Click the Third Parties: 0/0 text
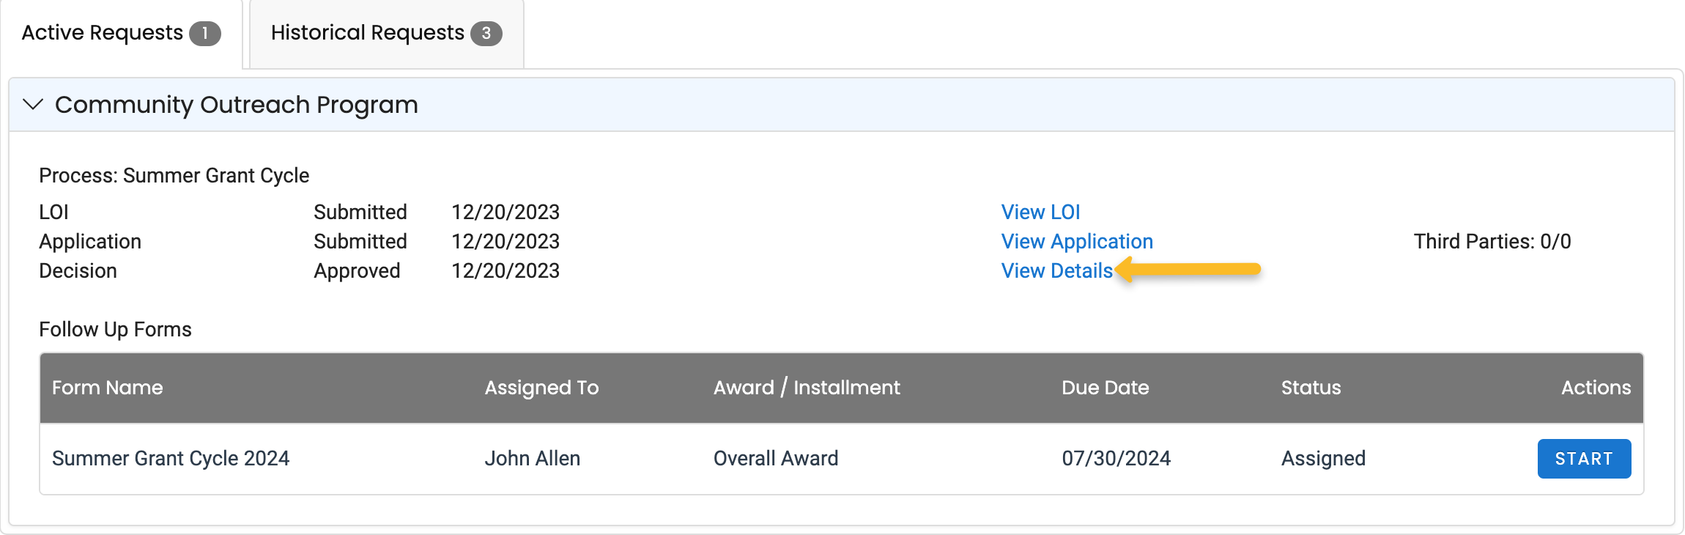Viewport: 1685px width, 535px height. tap(1492, 241)
